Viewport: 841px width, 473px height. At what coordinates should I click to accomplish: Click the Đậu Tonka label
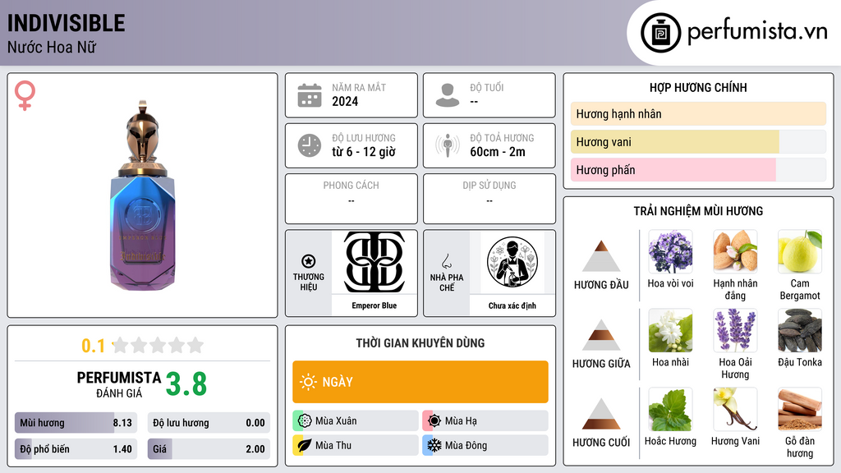(x=800, y=362)
